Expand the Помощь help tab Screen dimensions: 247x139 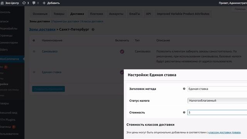tap(240, 9)
